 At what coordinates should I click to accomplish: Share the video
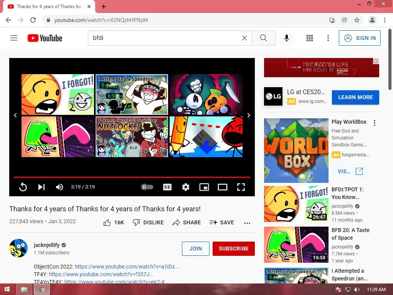187,222
